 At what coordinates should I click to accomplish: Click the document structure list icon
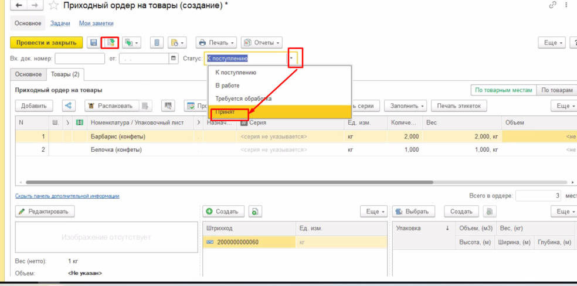point(156,43)
